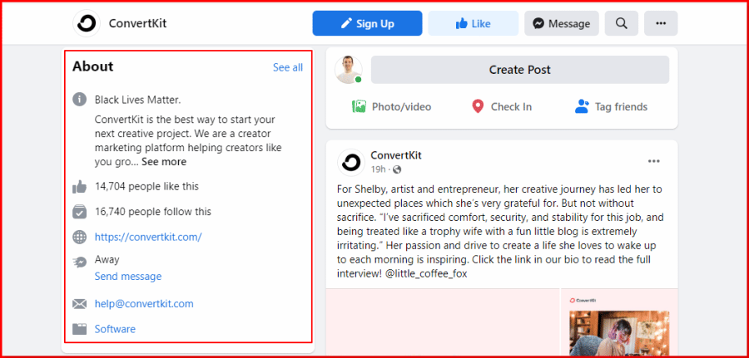749x358 pixels.
Task: Click the About heading
Action: point(92,66)
